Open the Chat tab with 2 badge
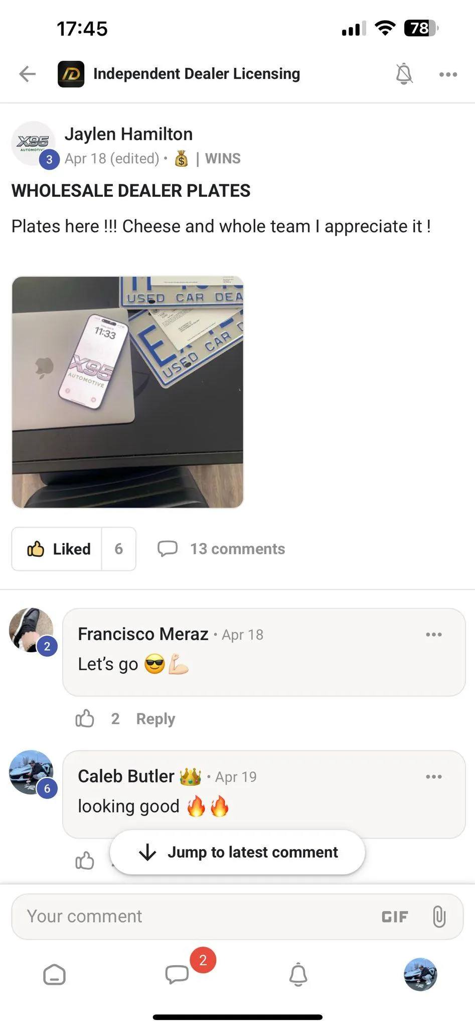The height and width of the screenshot is (1029, 475). (177, 974)
